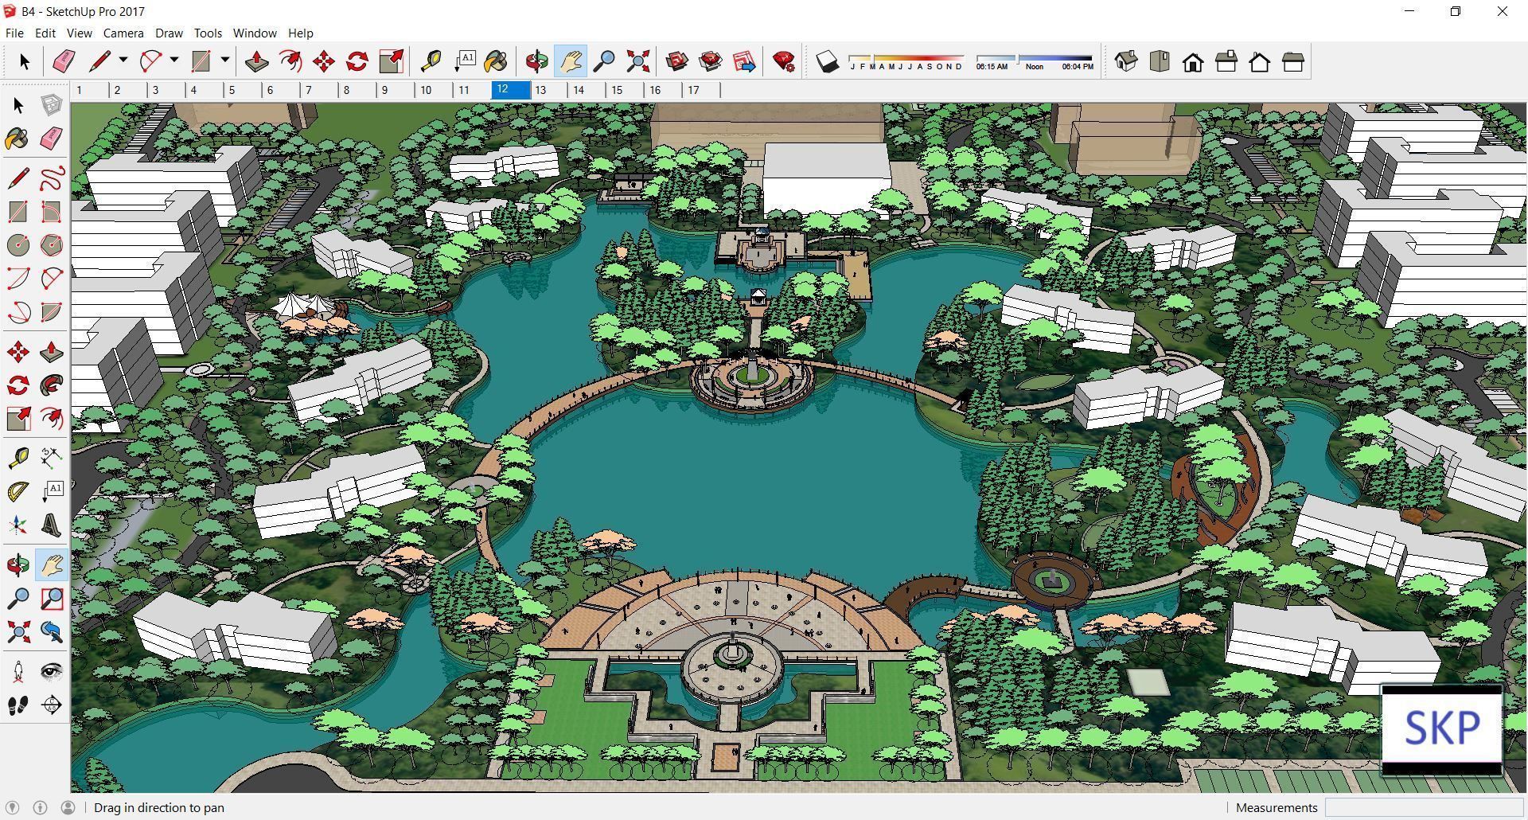Image resolution: width=1528 pixels, height=820 pixels.
Task: Switch to Top view
Action: click(1160, 61)
